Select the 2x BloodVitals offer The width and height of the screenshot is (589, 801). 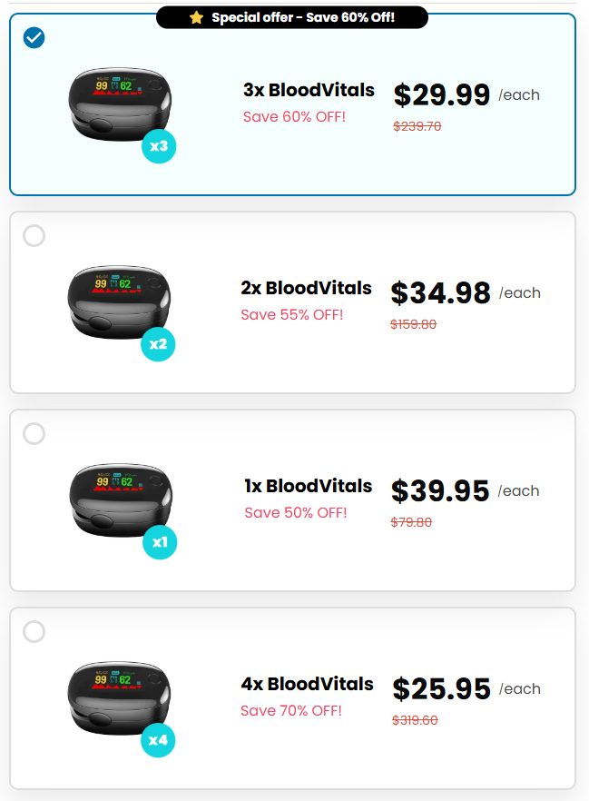pos(34,235)
